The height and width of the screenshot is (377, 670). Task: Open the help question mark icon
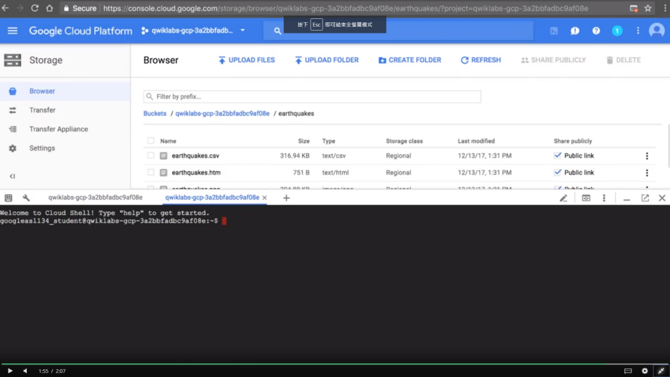point(595,31)
